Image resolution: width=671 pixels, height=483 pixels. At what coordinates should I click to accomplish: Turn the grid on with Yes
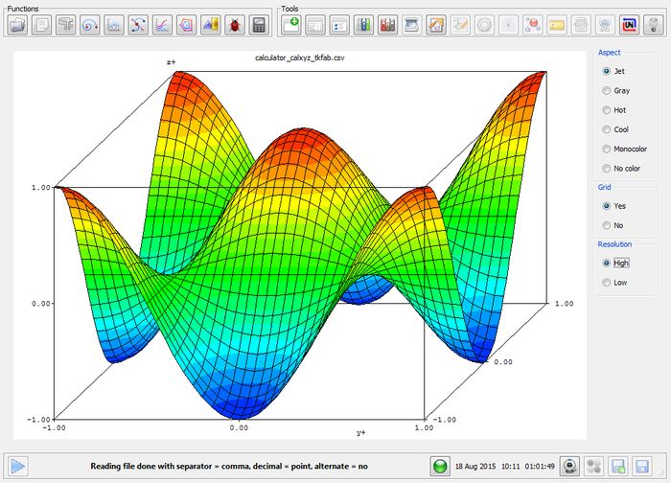pos(614,206)
